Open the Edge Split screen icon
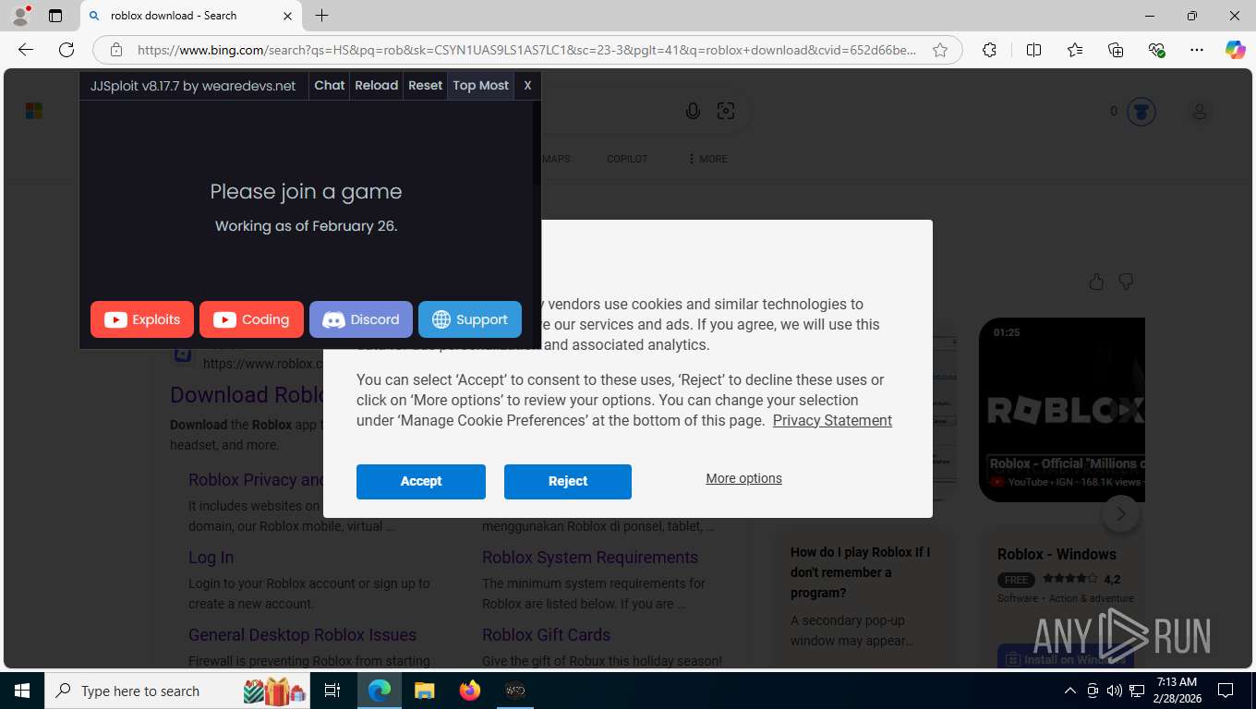1256x709 pixels. tap(1033, 50)
